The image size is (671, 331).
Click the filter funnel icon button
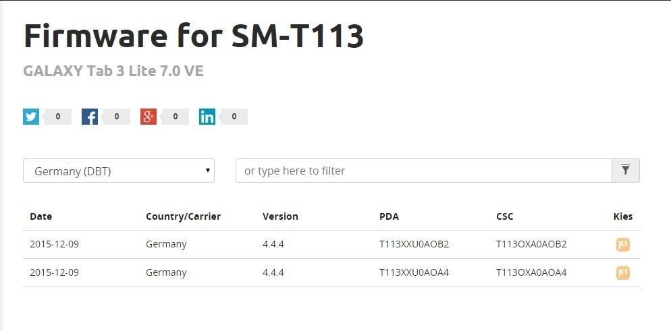coord(626,171)
